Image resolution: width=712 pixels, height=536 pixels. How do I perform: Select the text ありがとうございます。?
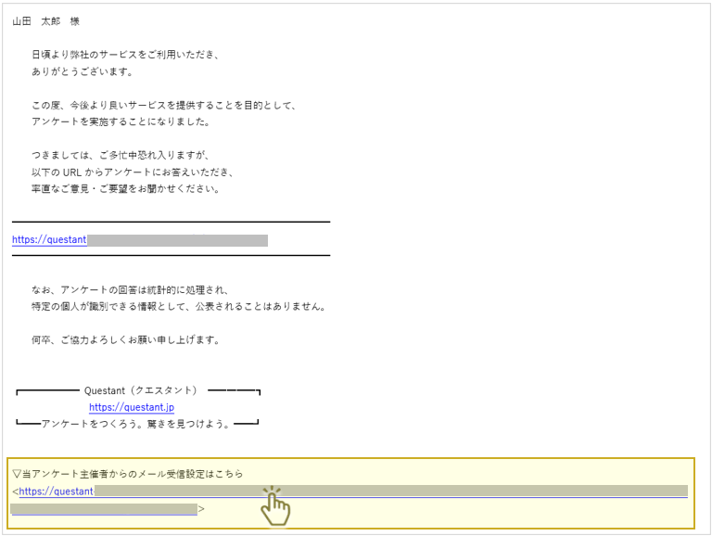(83, 71)
